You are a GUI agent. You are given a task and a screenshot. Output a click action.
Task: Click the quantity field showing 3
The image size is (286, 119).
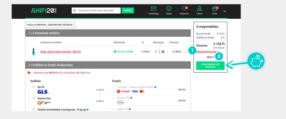tap(156, 52)
